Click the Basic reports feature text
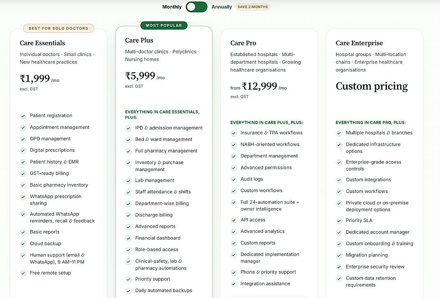This screenshot has height=298, width=440. [45, 232]
